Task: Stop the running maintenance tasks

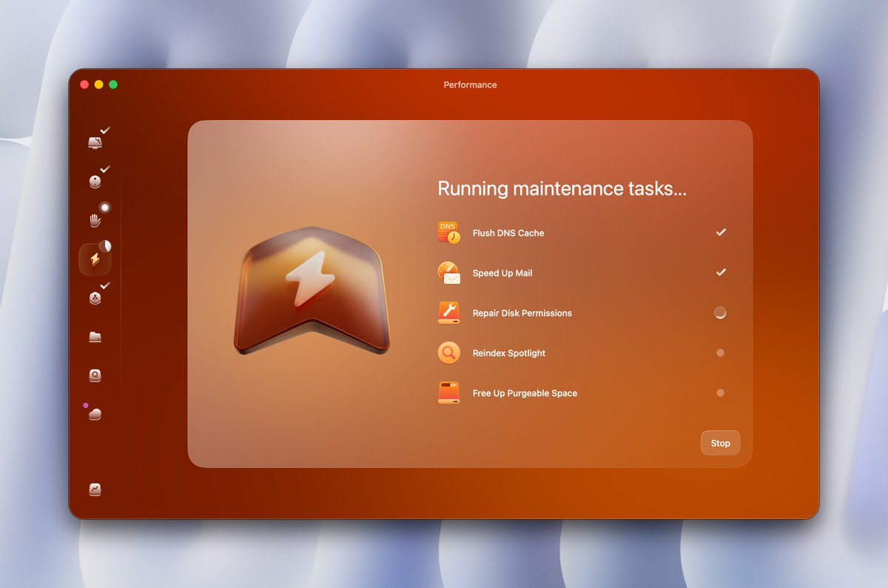Action: coord(720,443)
